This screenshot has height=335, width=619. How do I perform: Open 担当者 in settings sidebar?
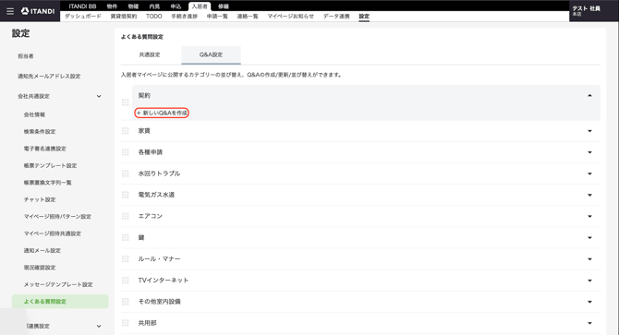point(26,56)
